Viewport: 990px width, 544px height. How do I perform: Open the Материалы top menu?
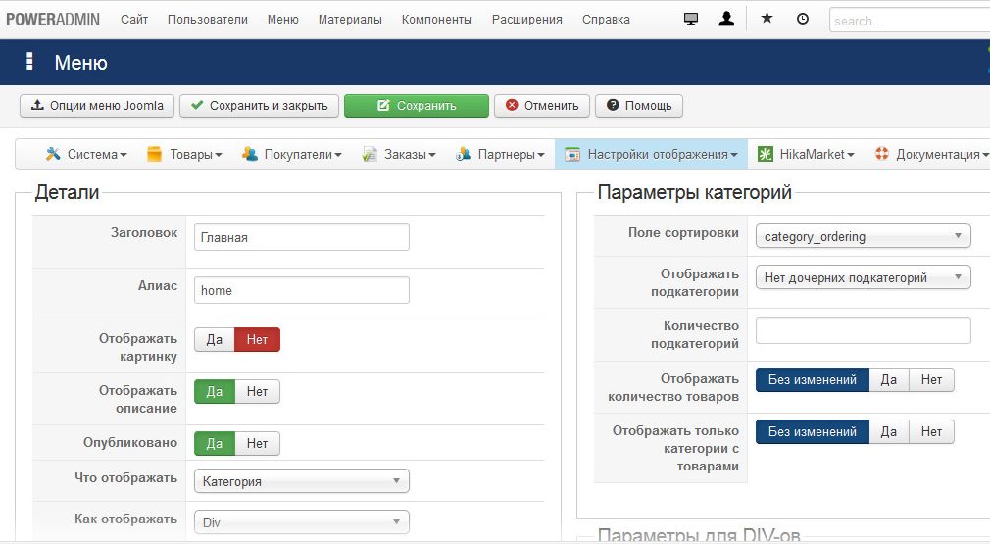[350, 19]
